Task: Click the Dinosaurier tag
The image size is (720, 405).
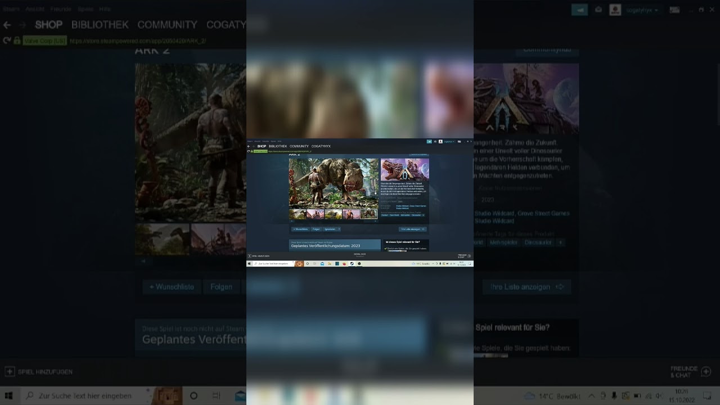Action: tap(416, 215)
